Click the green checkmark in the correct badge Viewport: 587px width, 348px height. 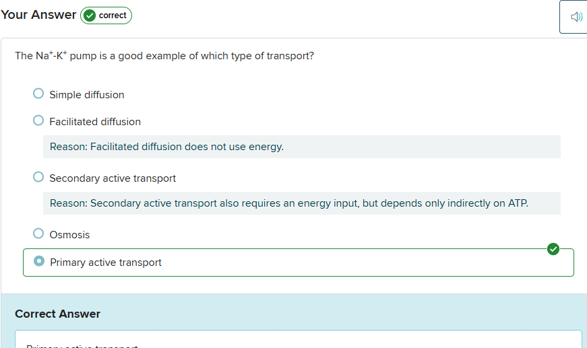tap(90, 15)
